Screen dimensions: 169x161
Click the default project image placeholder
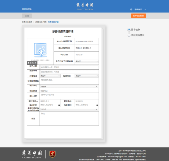(41, 50)
